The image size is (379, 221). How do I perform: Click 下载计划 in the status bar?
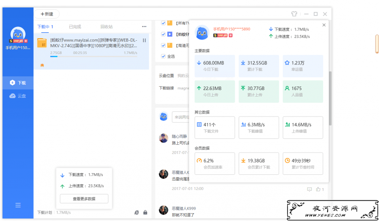tap(44, 212)
